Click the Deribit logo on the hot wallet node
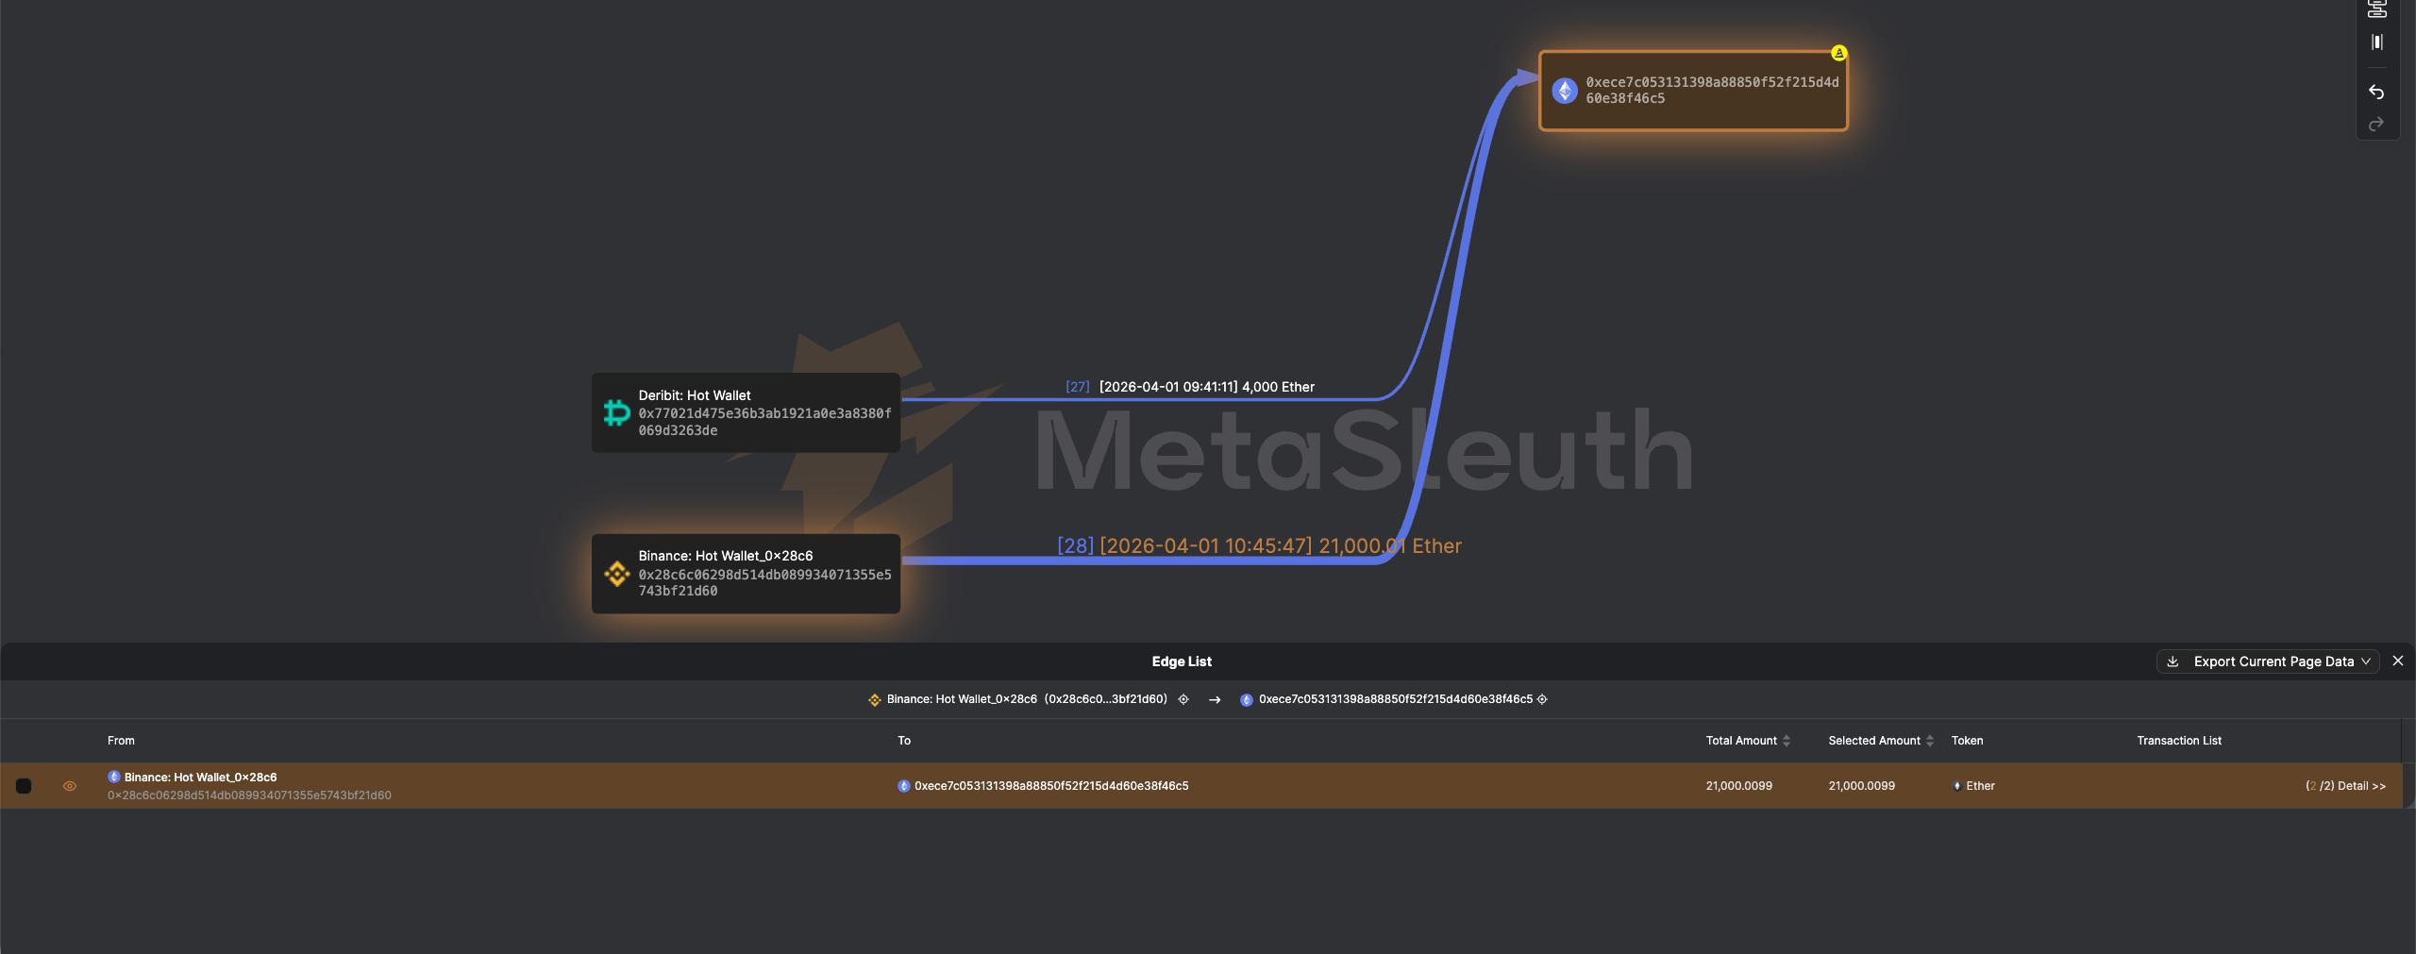 pos(616,412)
